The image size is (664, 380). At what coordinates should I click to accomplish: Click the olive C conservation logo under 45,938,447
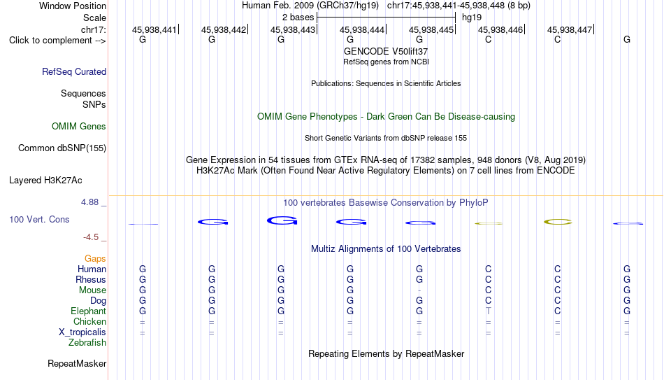pos(558,222)
